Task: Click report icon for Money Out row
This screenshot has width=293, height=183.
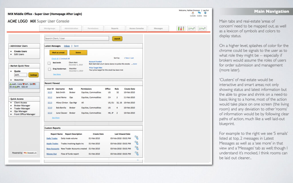Action: point(136,154)
